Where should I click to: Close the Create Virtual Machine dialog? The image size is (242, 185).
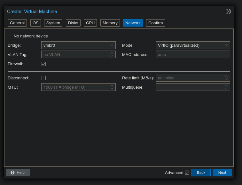coord(228,12)
